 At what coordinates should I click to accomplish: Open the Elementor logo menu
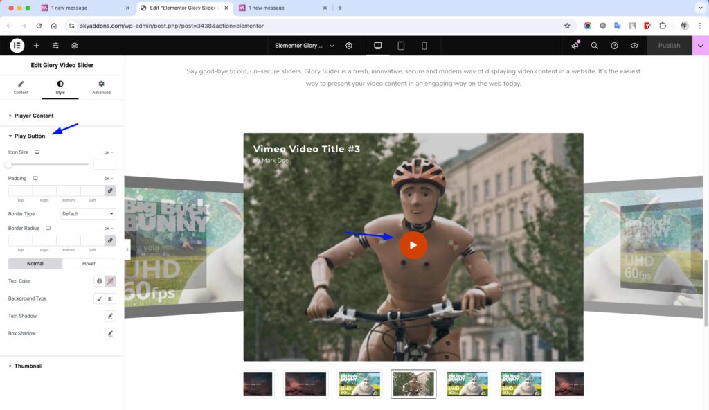(x=17, y=45)
